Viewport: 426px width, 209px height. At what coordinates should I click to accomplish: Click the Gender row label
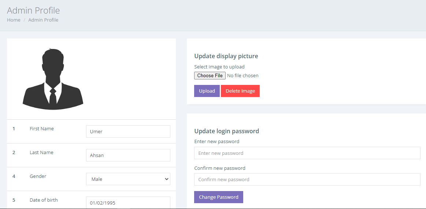coord(38,176)
